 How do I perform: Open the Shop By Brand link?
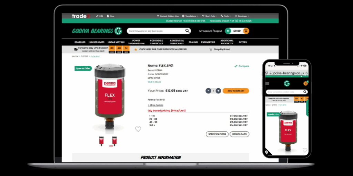click(222, 49)
